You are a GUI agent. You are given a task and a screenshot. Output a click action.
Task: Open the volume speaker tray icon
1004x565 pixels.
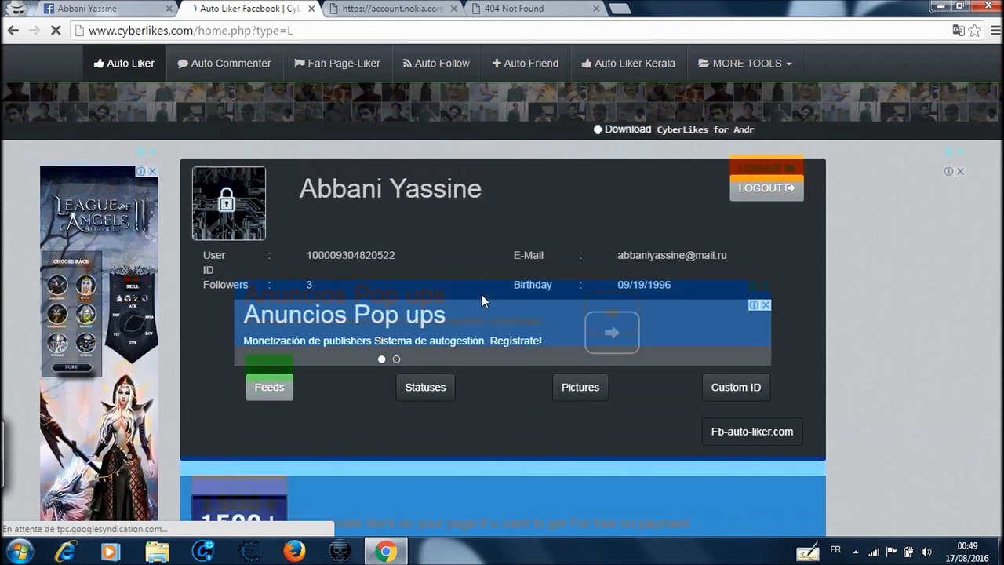tap(926, 552)
